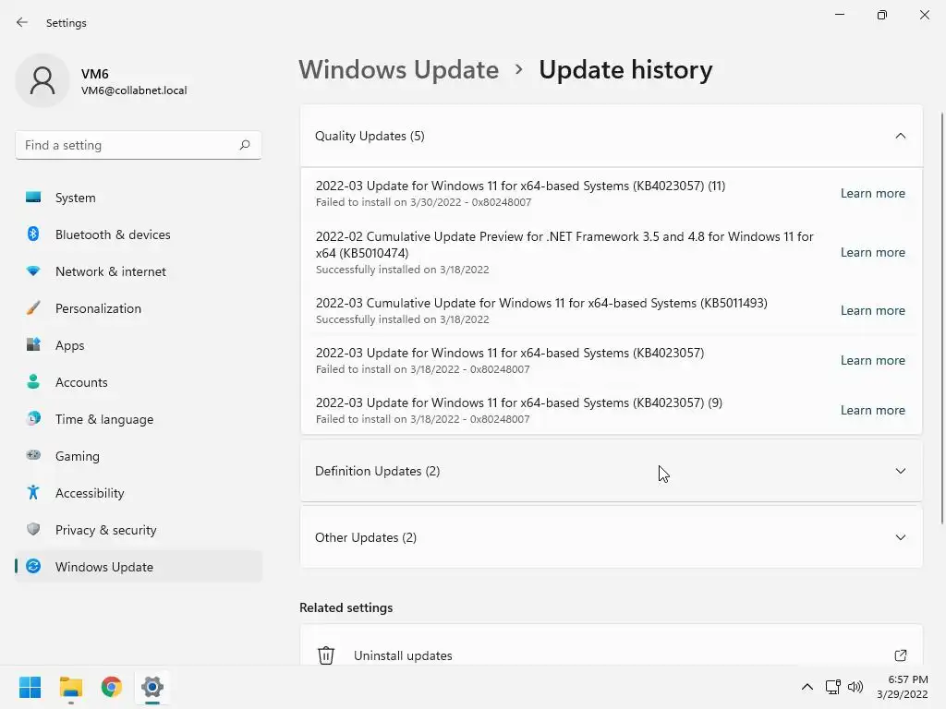This screenshot has height=709, width=946.
Task: Learn more about KB5011493 cumulative update
Action: point(872,310)
